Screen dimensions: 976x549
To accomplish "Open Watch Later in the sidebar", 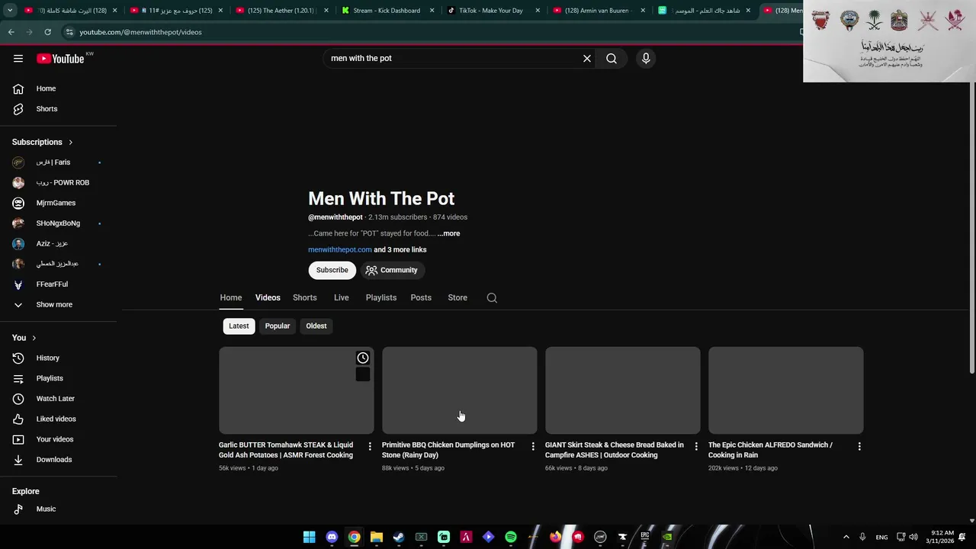I will pos(58,398).
